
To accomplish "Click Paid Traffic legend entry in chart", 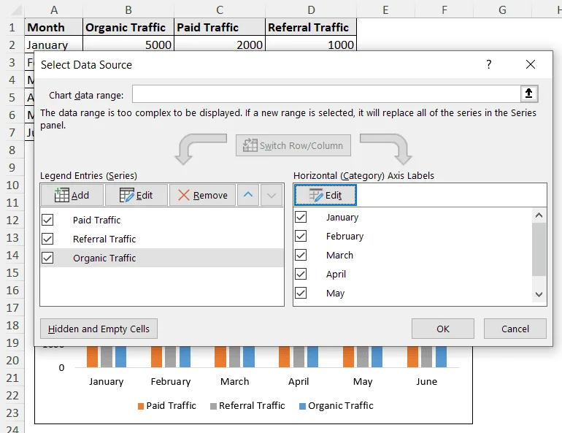I will (167, 406).
